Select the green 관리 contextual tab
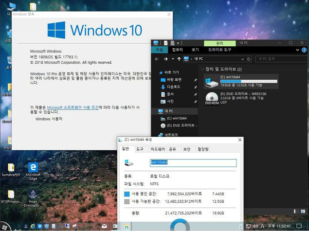 [220, 43]
